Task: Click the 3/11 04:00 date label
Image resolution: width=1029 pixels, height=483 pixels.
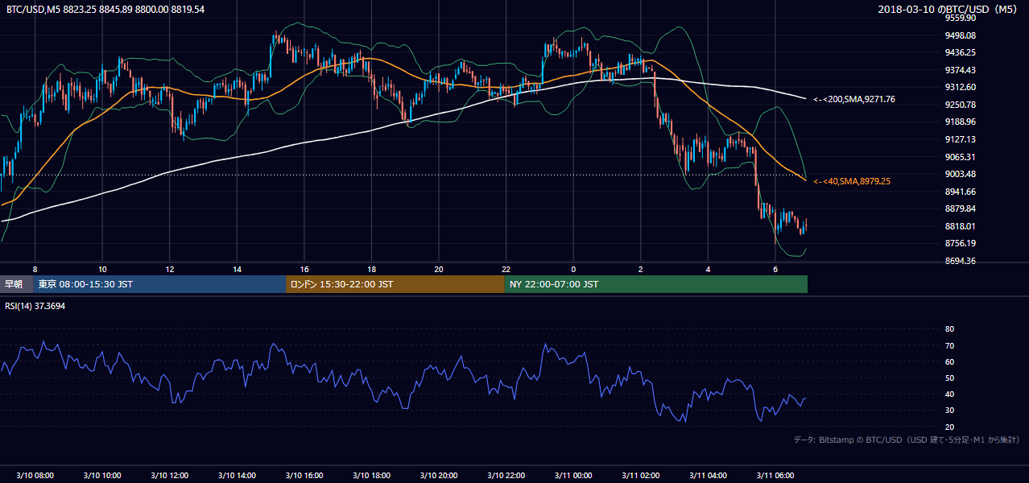Action: [708, 476]
